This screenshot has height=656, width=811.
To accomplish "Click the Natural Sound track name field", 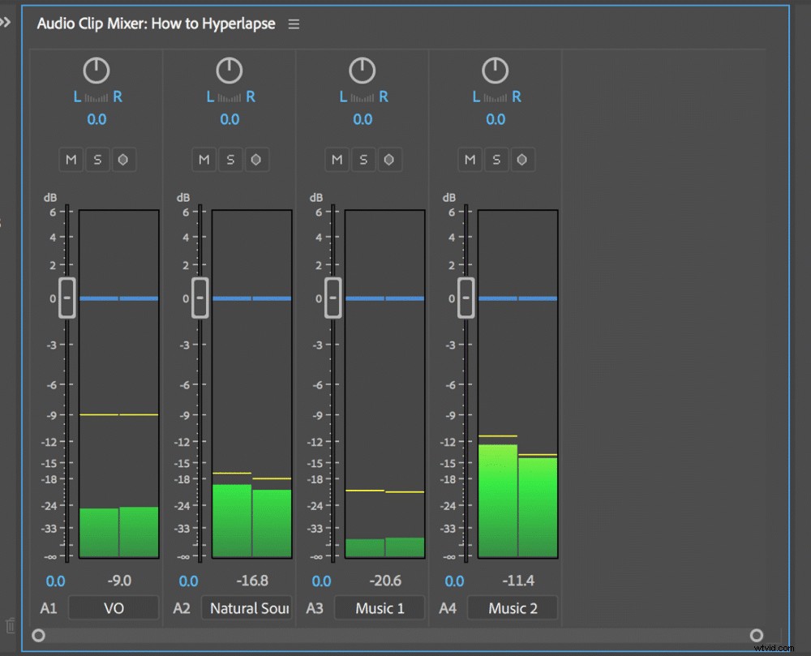I will 247,607.
